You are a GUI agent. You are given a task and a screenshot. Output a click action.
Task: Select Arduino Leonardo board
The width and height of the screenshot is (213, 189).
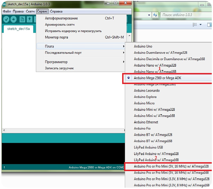click(x=168, y=90)
